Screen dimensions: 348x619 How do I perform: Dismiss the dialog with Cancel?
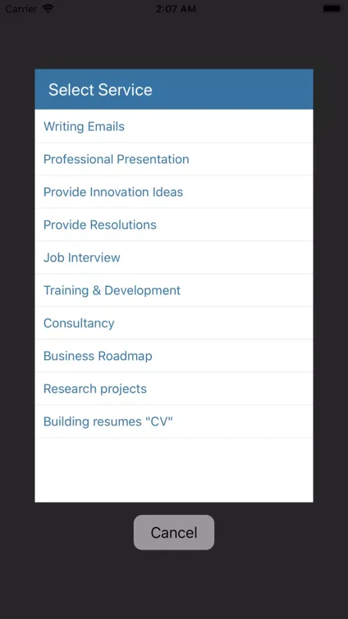[x=174, y=532]
